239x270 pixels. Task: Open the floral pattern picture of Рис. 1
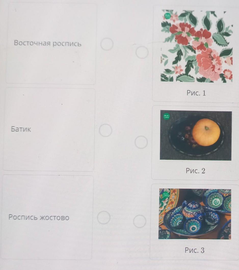tap(197, 46)
